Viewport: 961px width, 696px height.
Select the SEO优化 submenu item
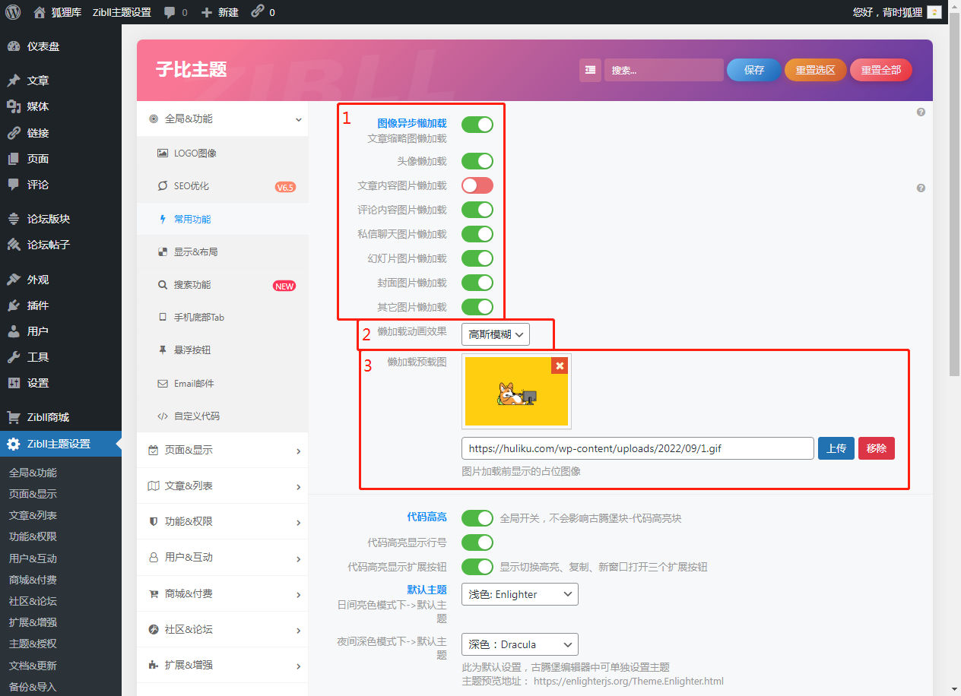[x=192, y=186]
